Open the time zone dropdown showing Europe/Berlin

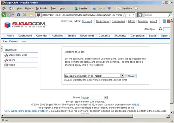click(x=94, y=76)
